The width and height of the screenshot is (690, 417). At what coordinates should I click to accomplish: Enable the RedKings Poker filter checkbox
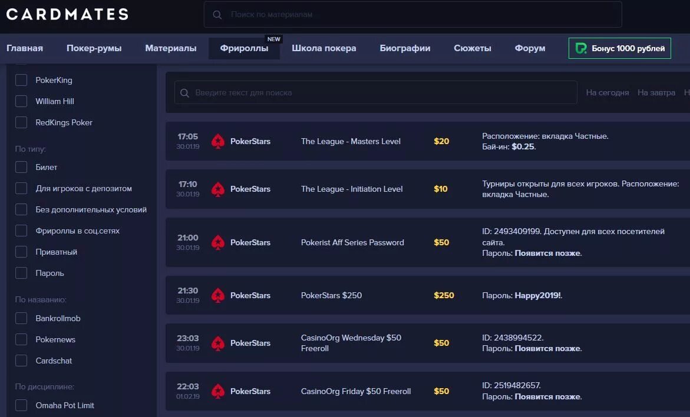coord(21,122)
